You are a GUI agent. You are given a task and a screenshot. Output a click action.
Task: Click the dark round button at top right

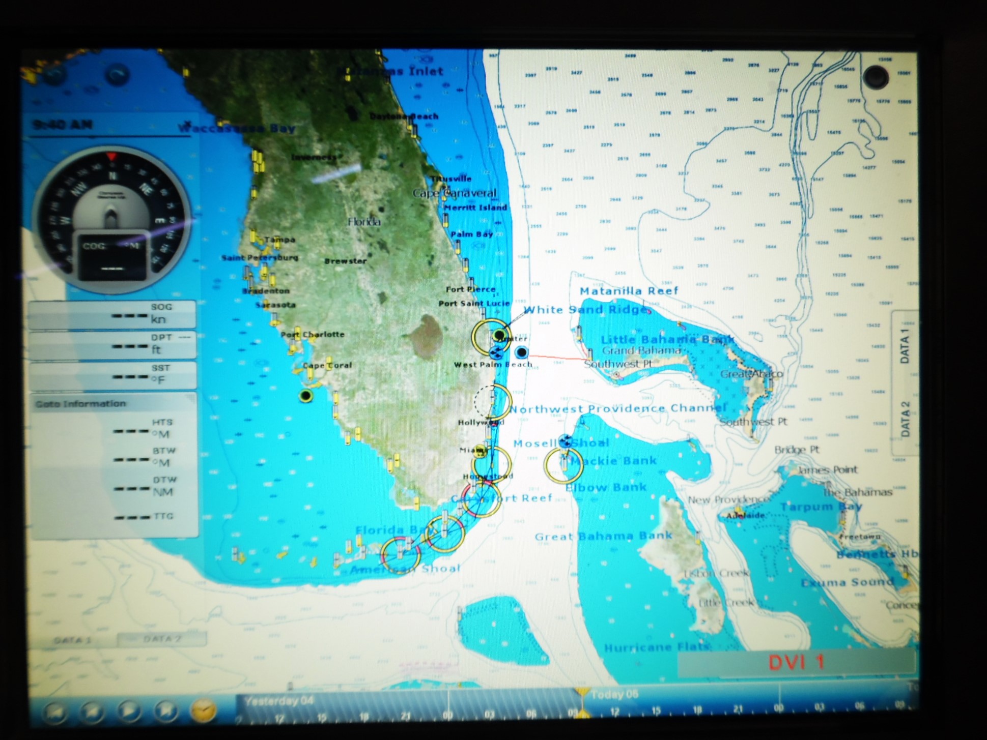pyautogui.click(x=876, y=77)
